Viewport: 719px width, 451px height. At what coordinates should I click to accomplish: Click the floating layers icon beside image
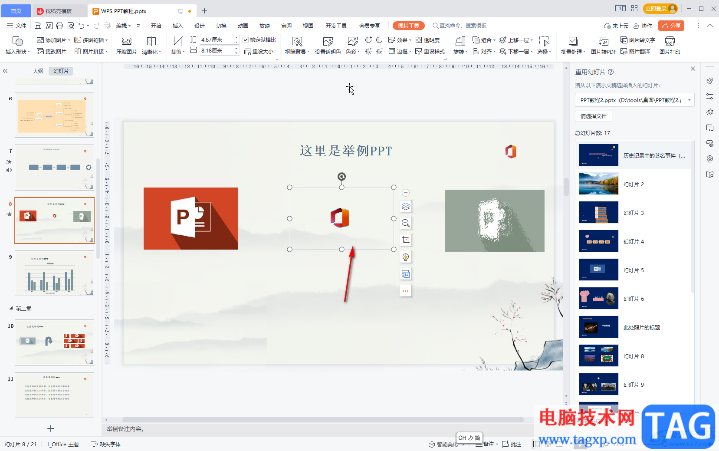click(406, 207)
